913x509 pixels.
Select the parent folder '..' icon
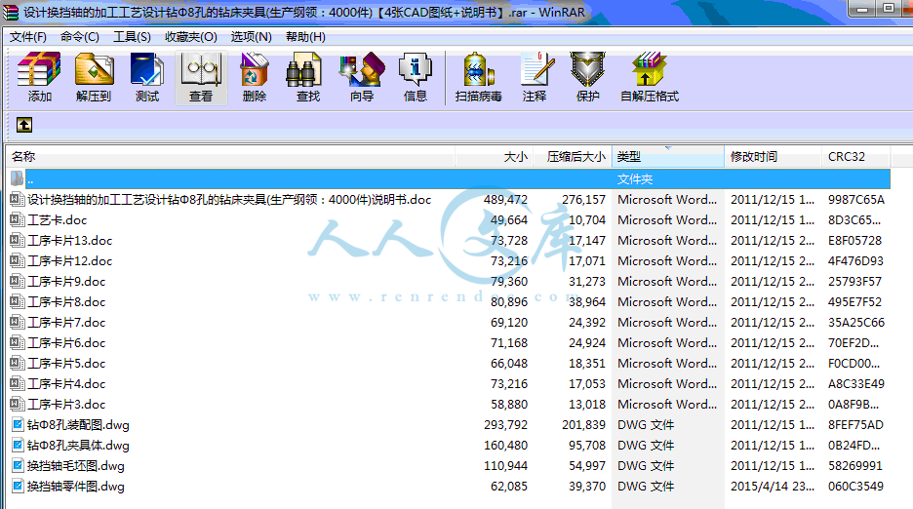[17, 178]
